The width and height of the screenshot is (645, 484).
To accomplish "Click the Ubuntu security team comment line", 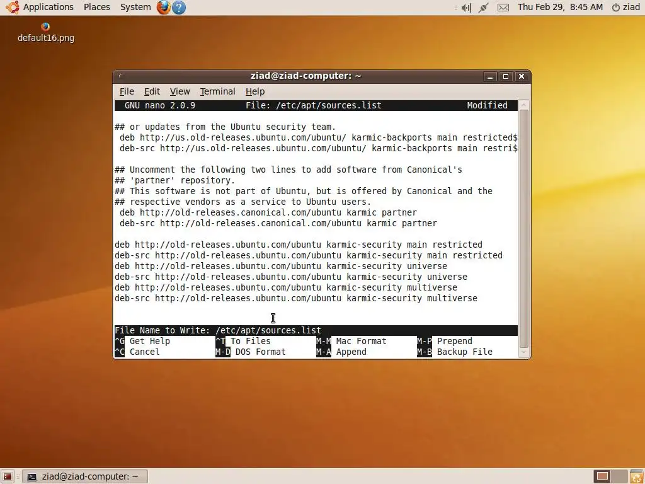I will coord(225,127).
